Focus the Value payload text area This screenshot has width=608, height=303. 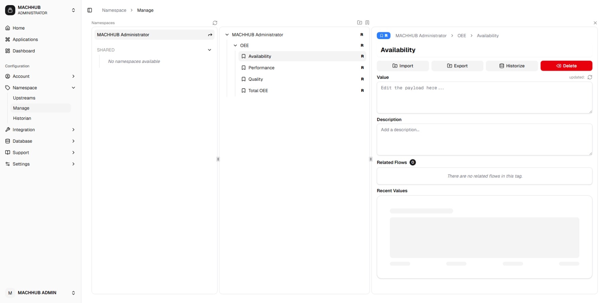[484, 97]
